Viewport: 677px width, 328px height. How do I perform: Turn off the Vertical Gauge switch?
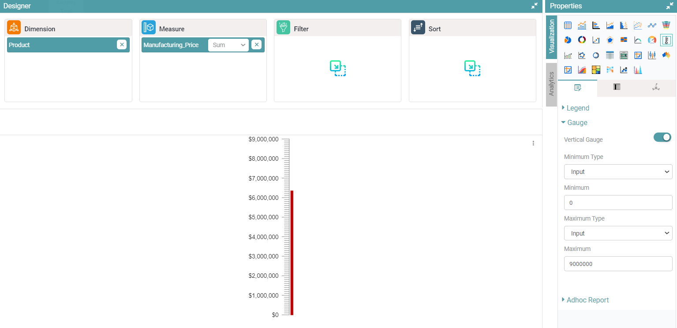[662, 137]
